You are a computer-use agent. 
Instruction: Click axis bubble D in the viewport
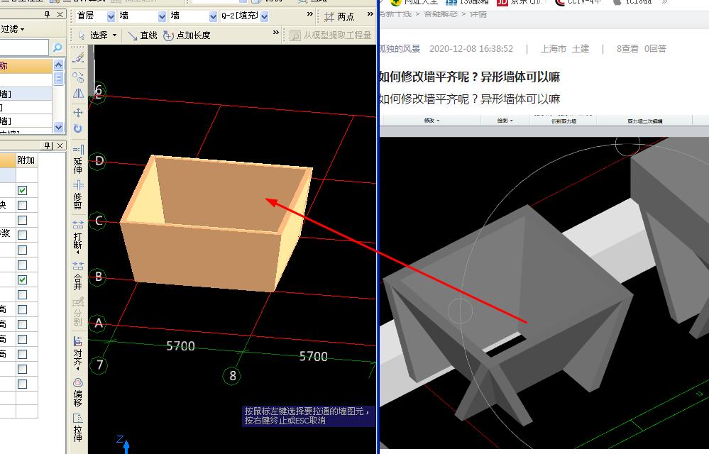coord(98,161)
